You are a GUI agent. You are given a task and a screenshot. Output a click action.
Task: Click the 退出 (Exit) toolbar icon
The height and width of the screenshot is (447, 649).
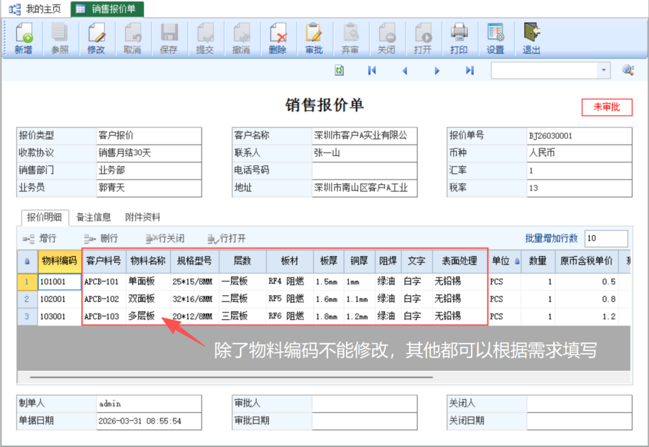click(531, 38)
